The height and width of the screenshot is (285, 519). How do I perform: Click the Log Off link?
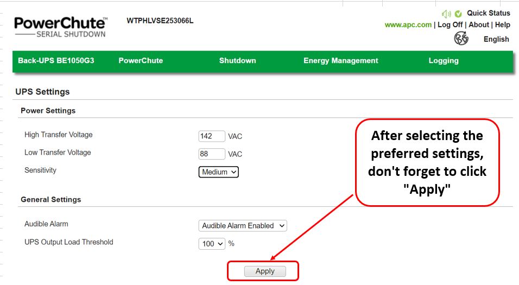click(450, 25)
